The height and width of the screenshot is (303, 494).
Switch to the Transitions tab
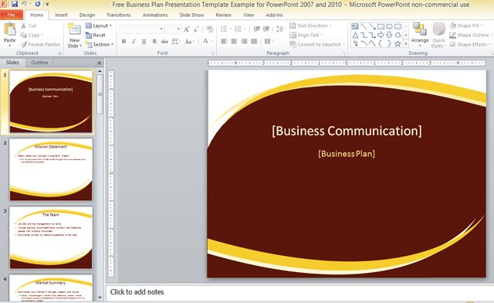[x=118, y=15]
